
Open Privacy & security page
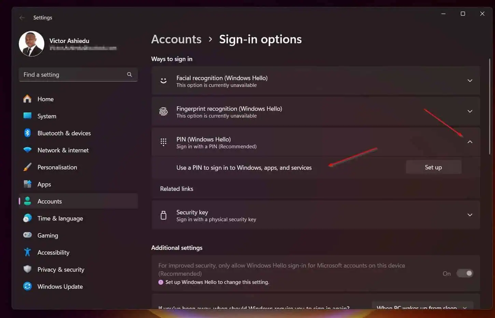click(78, 269)
